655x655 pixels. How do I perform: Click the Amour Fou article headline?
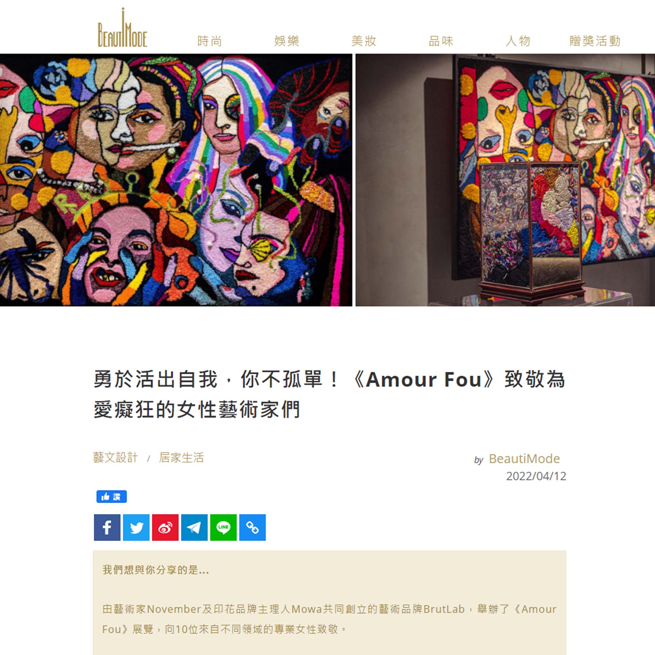click(329, 394)
